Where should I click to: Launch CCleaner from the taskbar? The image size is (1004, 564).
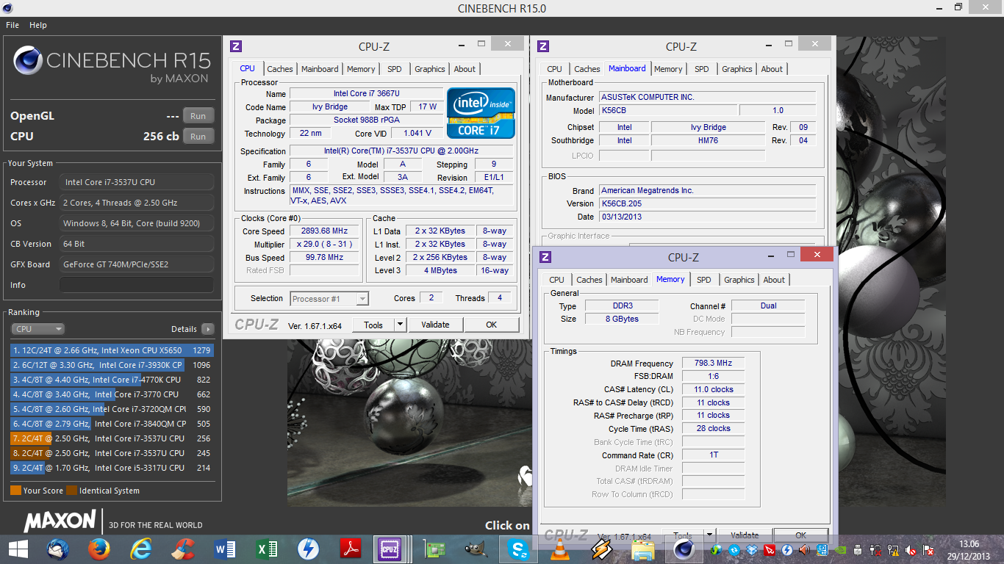pyautogui.click(x=183, y=549)
